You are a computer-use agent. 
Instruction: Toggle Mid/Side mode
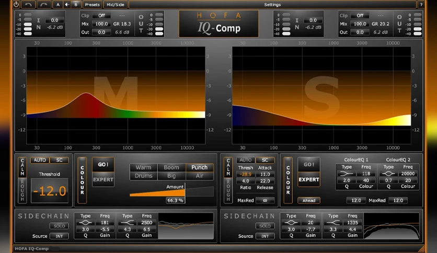(x=116, y=5)
